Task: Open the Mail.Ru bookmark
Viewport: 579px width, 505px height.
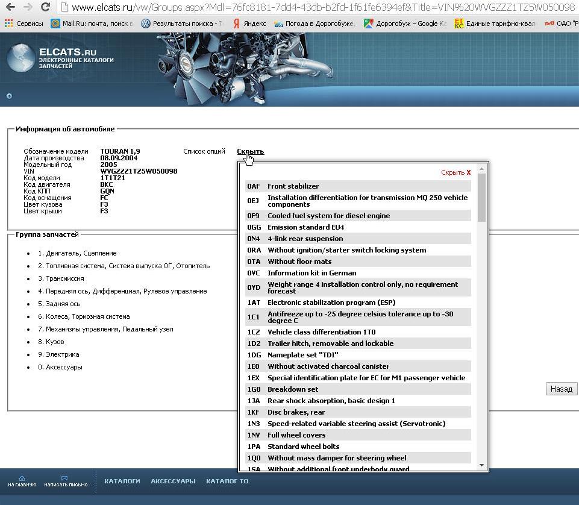Action: (x=92, y=24)
